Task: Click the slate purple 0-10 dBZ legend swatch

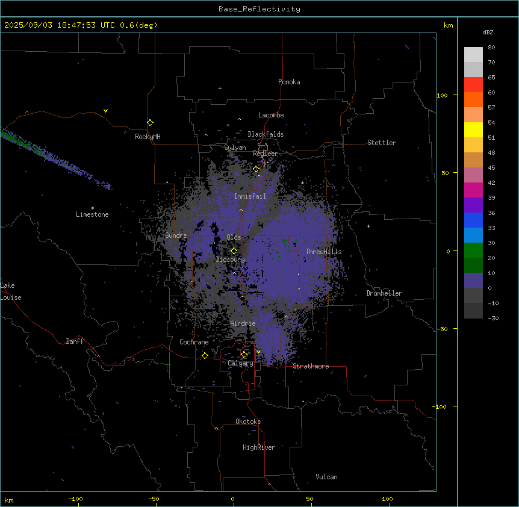Action: tap(473, 281)
